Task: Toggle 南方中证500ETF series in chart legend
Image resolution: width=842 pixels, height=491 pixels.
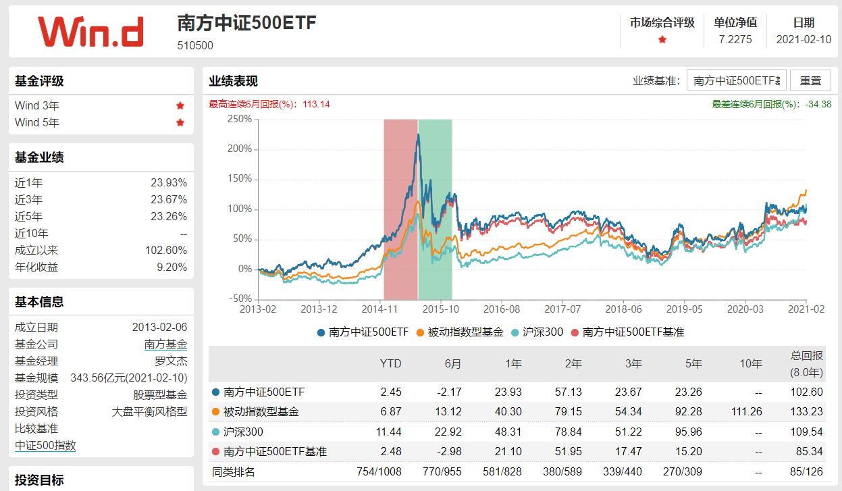Action: coord(363,332)
